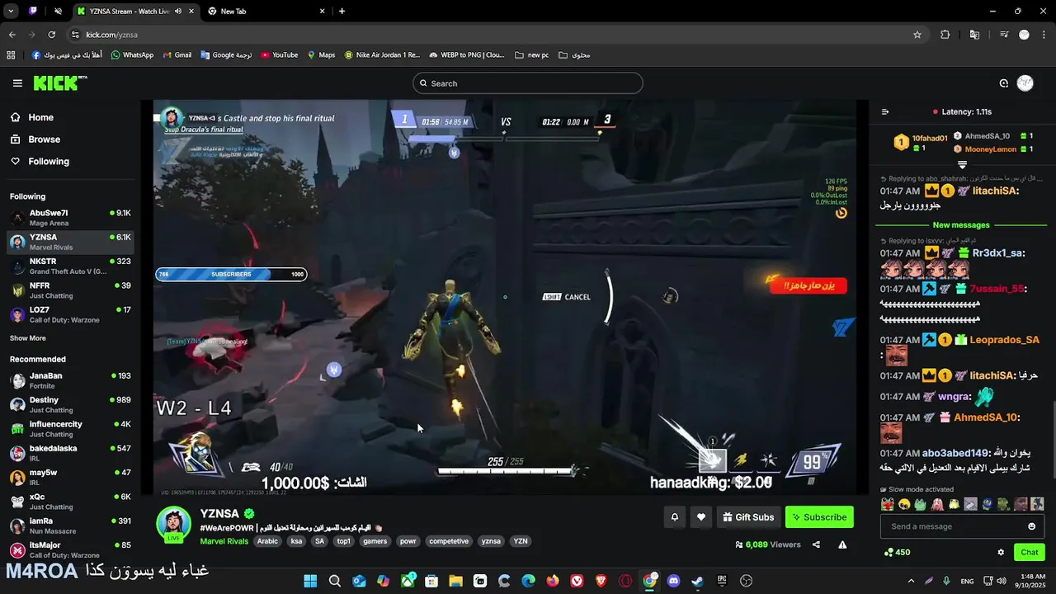The height and width of the screenshot is (594, 1056).
Task: Open Windows Start menu
Action: pos(310,582)
